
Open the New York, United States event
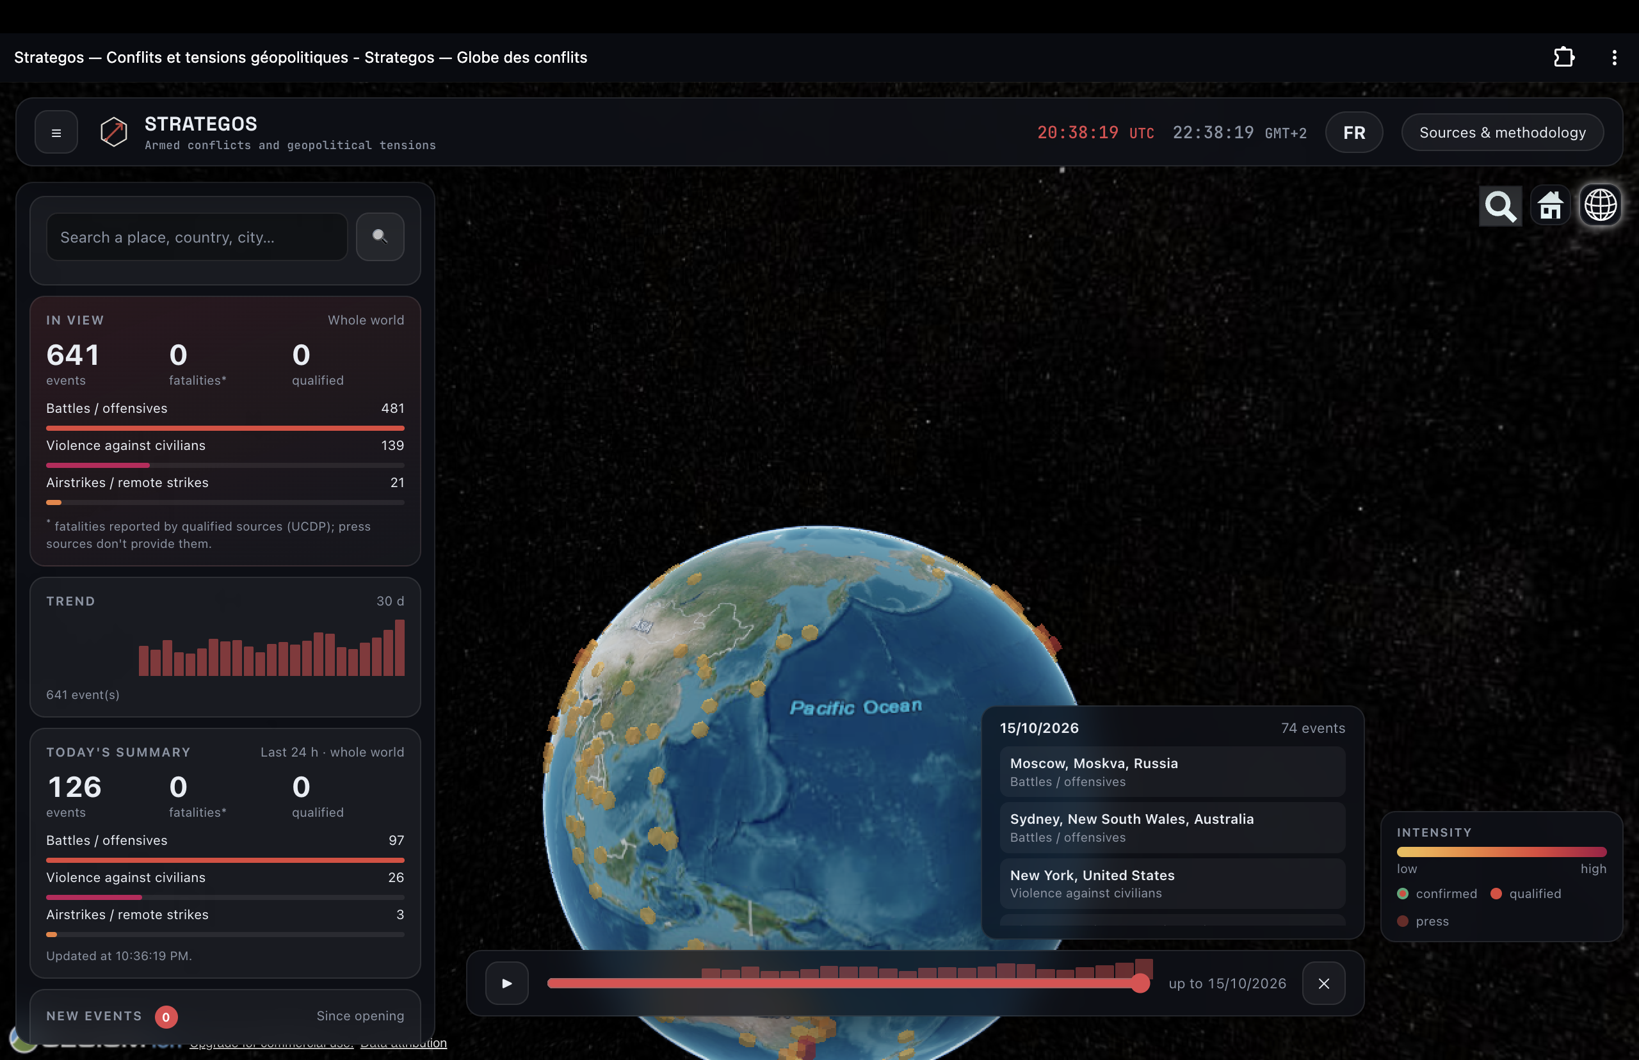1172,883
